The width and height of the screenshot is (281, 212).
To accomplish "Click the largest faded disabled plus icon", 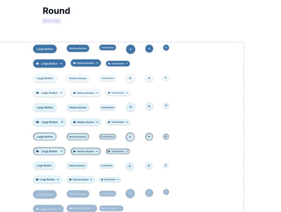I will (130, 193).
